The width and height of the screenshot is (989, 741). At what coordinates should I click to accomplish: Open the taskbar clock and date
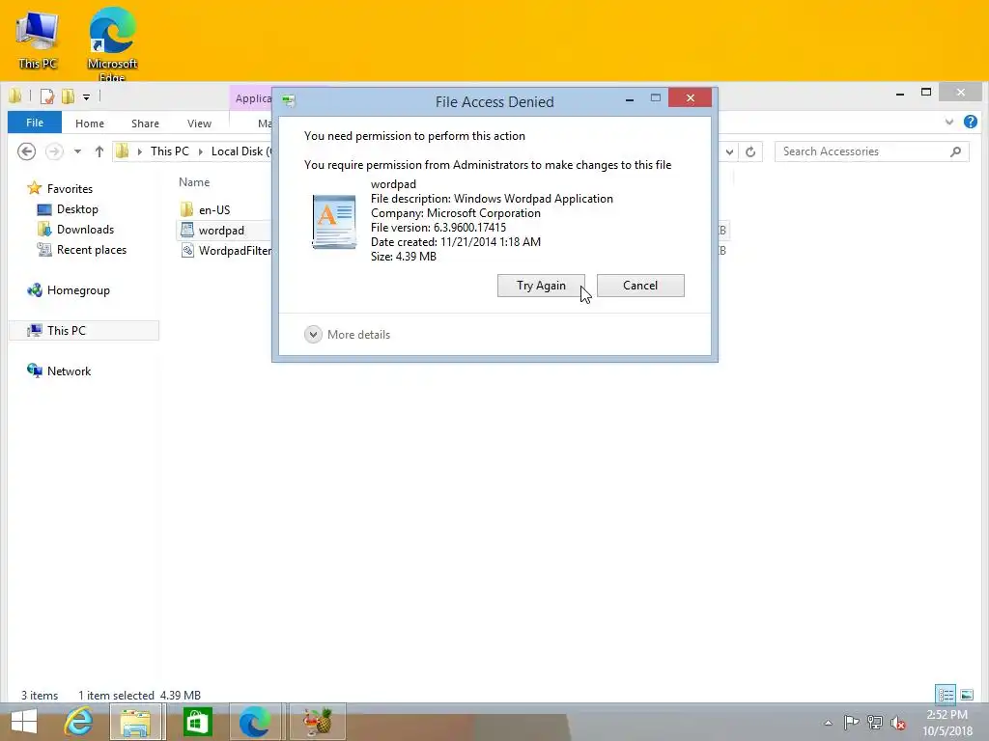(947, 723)
